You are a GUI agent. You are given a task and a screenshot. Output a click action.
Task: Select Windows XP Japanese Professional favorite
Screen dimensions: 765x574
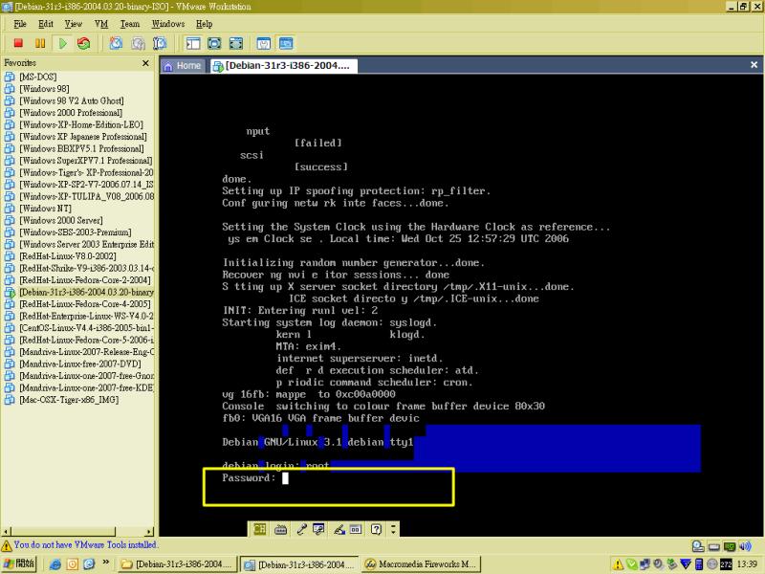(x=83, y=137)
